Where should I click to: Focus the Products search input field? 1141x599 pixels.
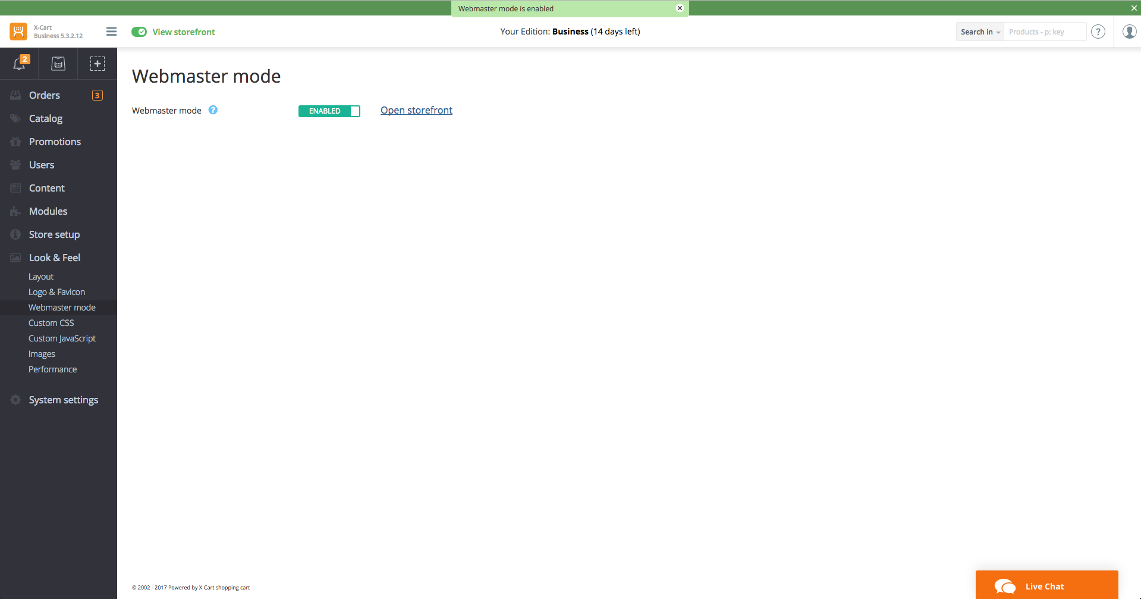(x=1045, y=32)
